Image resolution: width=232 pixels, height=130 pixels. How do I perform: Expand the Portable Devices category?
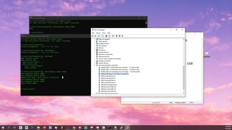click(x=95, y=44)
